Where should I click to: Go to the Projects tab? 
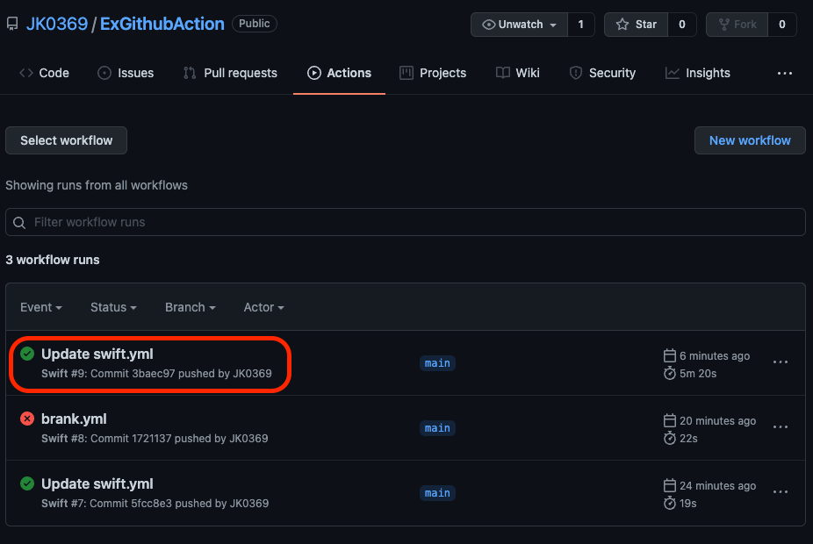click(433, 73)
